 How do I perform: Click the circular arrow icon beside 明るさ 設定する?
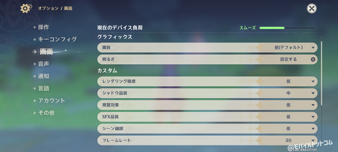point(313,59)
